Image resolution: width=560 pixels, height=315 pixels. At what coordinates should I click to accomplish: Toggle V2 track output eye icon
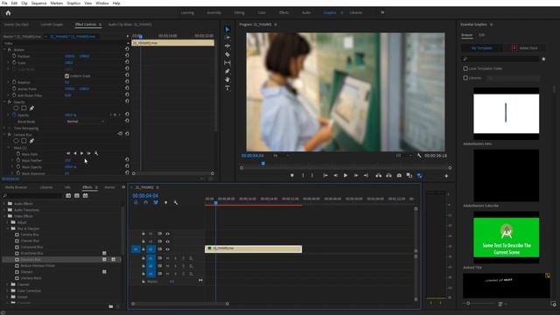pyautogui.click(x=167, y=241)
